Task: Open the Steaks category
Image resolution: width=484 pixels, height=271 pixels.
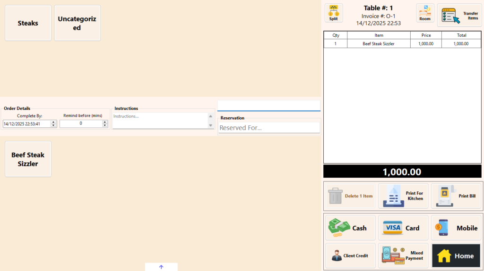Action: (x=28, y=23)
